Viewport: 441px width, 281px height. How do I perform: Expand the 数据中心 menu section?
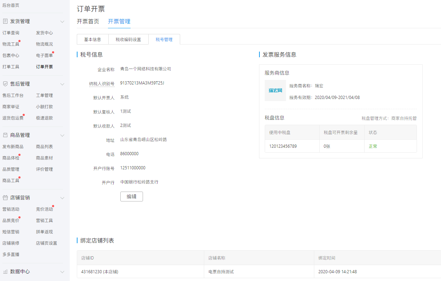pyautogui.click(x=62, y=272)
